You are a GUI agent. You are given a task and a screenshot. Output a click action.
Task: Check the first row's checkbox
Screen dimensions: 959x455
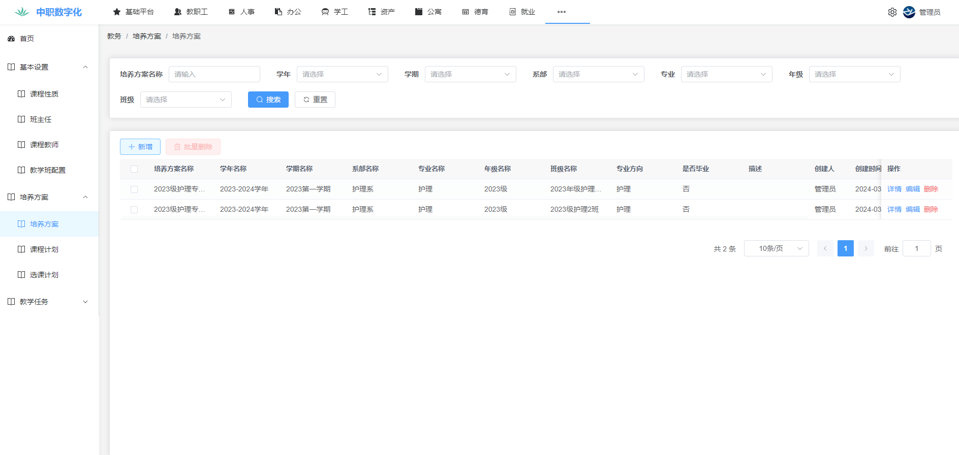pyautogui.click(x=134, y=189)
